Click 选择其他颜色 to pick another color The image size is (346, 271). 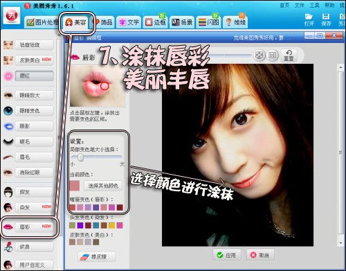tap(103, 186)
